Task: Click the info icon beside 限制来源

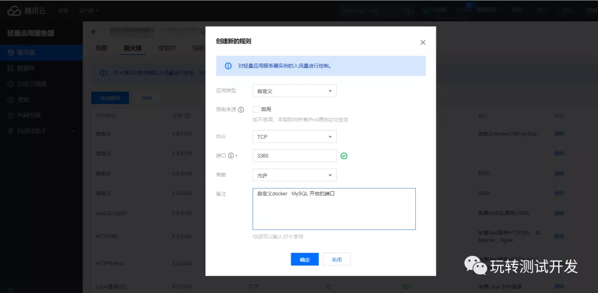Action: tap(241, 109)
